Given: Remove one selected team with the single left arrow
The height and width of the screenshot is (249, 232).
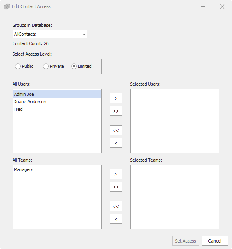Looking at the screenshot, I should (116, 219).
